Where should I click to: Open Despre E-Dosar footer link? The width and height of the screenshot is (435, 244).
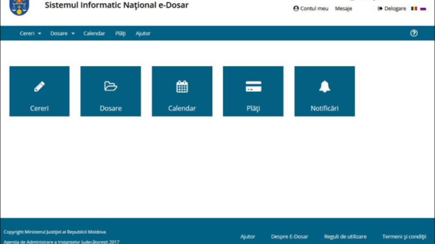click(x=289, y=236)
